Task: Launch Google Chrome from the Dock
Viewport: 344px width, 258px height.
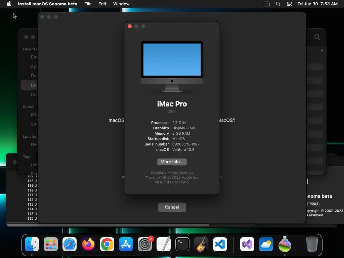Action: 107,244
